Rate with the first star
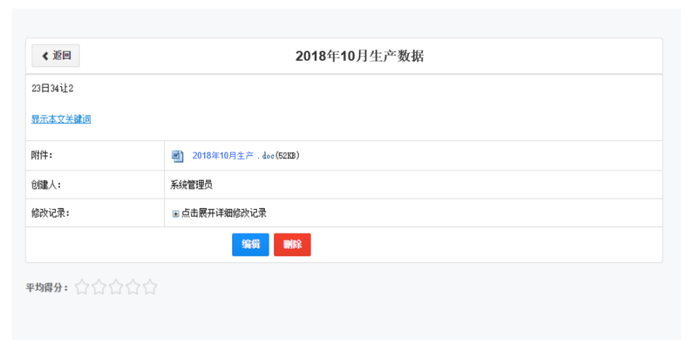688x357 pixels. tap(82, 288)
